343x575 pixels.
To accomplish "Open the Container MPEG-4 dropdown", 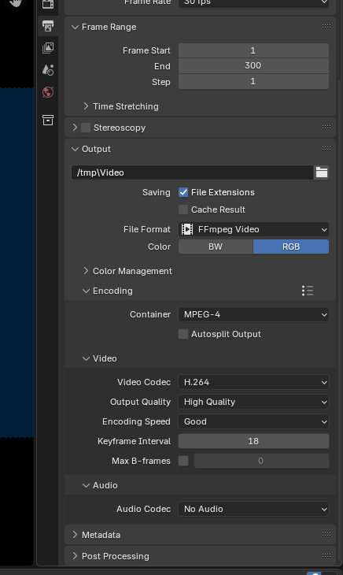I will (x=253, y=314).
